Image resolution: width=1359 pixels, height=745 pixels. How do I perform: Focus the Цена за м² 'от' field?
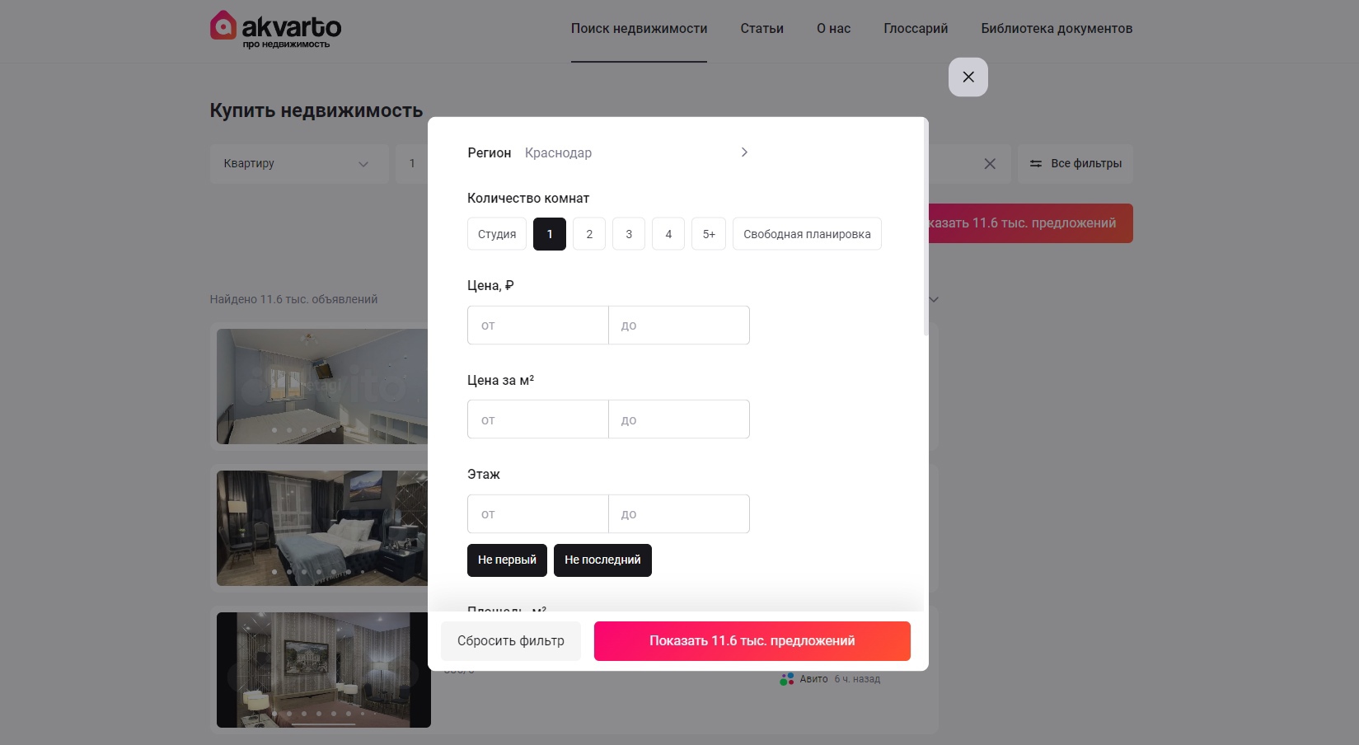click(x=538, y=419)
